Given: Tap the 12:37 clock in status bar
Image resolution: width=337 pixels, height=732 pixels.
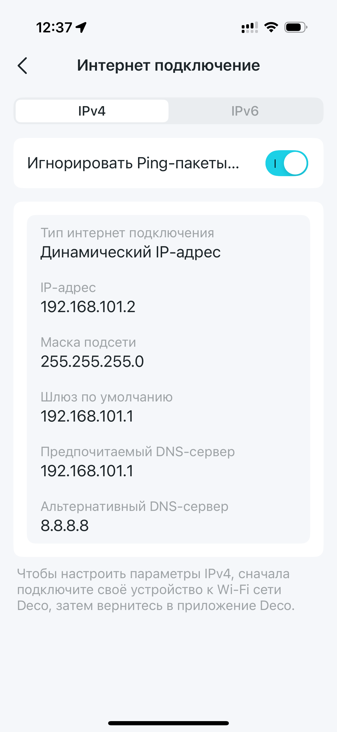Looking at the screenshot, I should 54,28.
